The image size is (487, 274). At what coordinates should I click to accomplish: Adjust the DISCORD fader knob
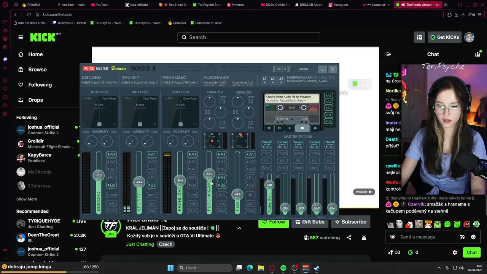point(99,175)
